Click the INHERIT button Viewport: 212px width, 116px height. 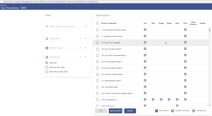point(130,111)
